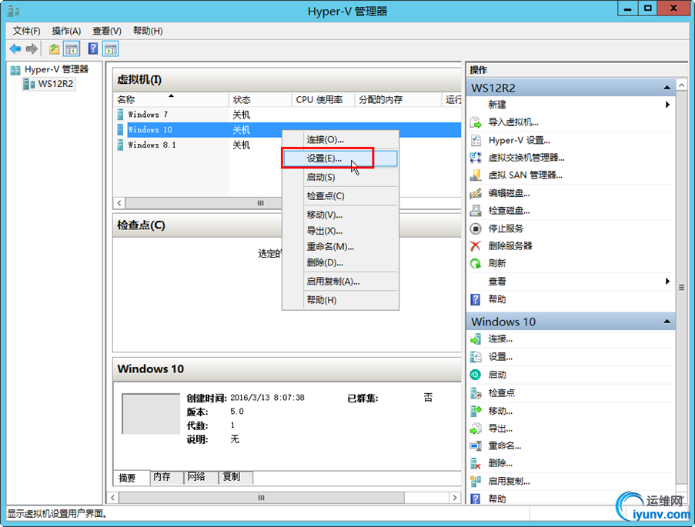
Task: Open the 帮助(H) menu
Action: tap(148, 31)
